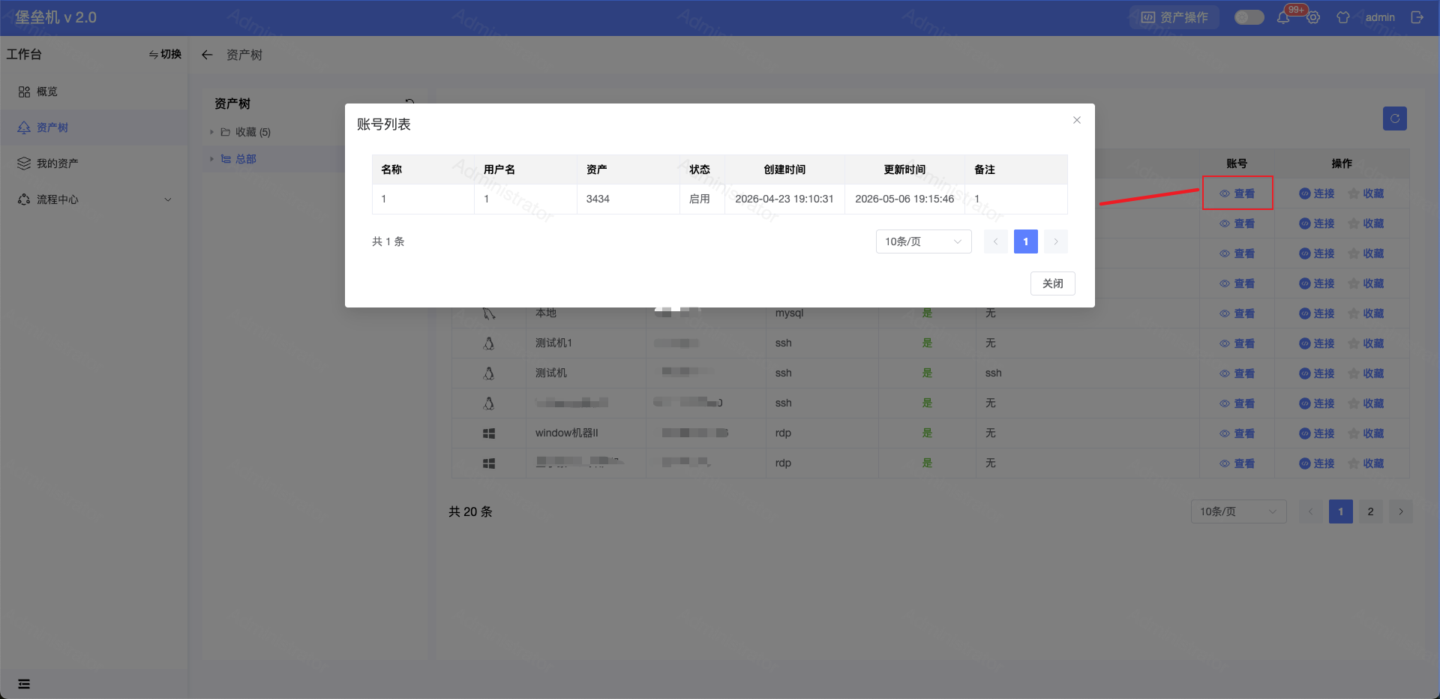Viewport: 1440px width, 699px height.
Task: Open the 概览 menu item
Action: 94,91
